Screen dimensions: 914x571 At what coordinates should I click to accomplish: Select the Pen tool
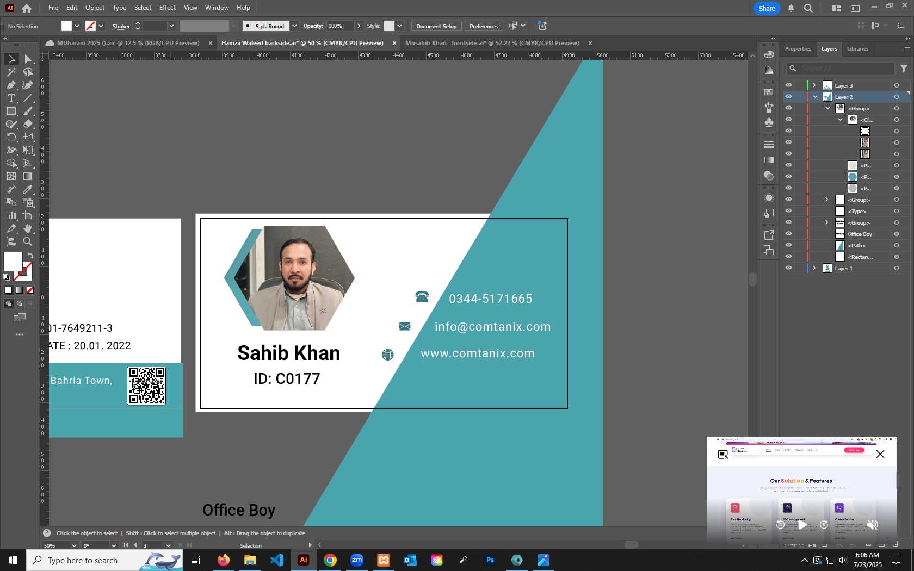(11, 85)
